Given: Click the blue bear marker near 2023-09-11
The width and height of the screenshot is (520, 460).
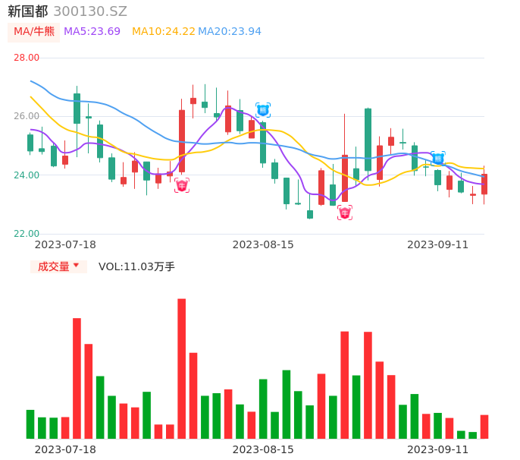Looking at the screenshot, I should 438,159.
